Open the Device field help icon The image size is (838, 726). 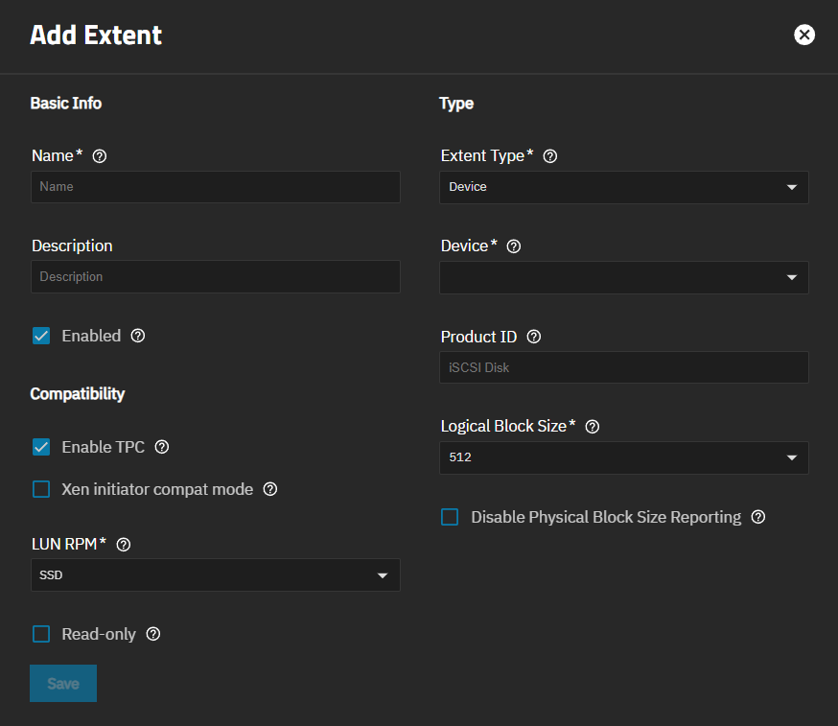click(x=513, y=246)
